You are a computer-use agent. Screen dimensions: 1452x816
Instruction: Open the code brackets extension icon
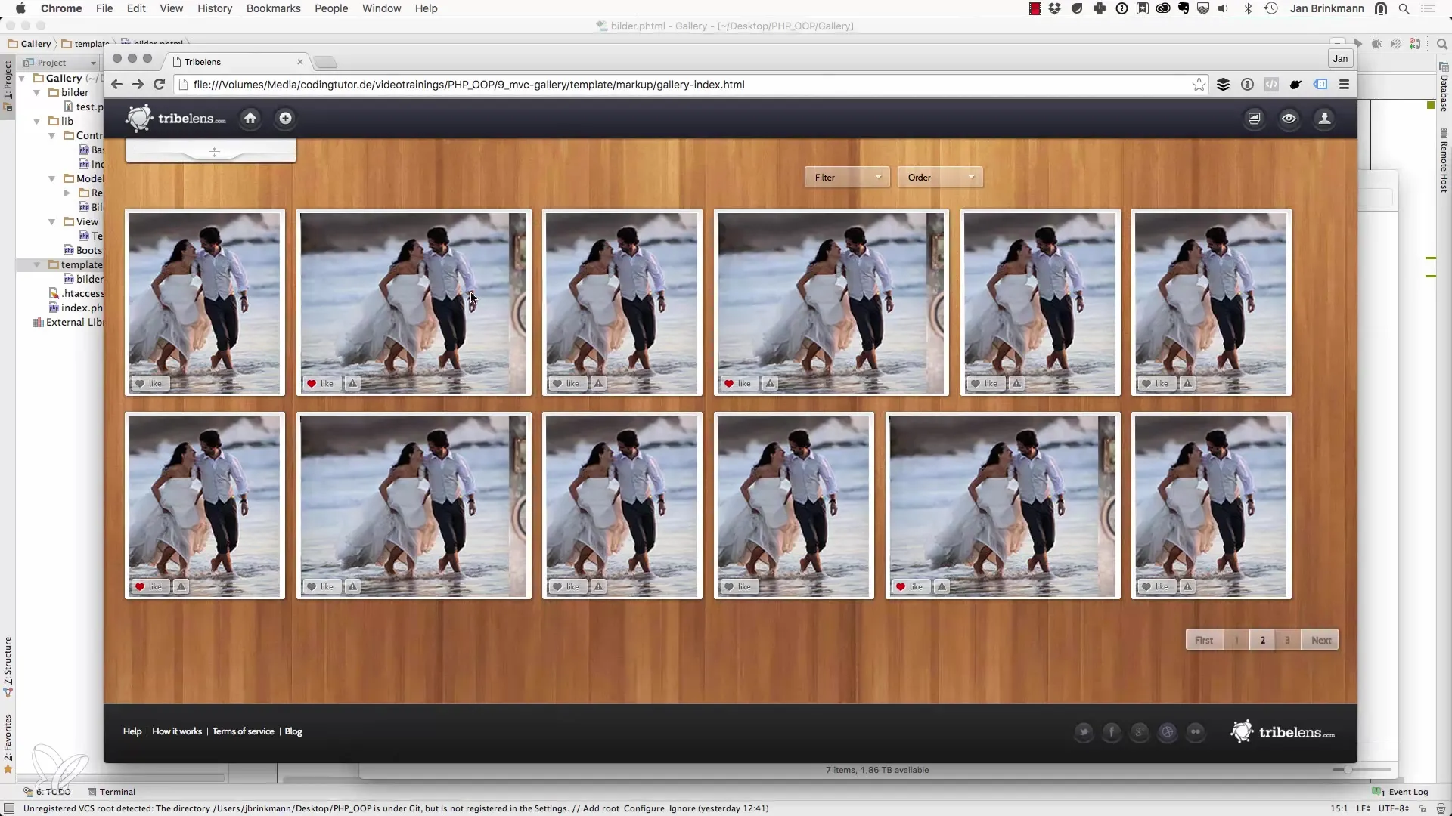tap(1271, 85)
